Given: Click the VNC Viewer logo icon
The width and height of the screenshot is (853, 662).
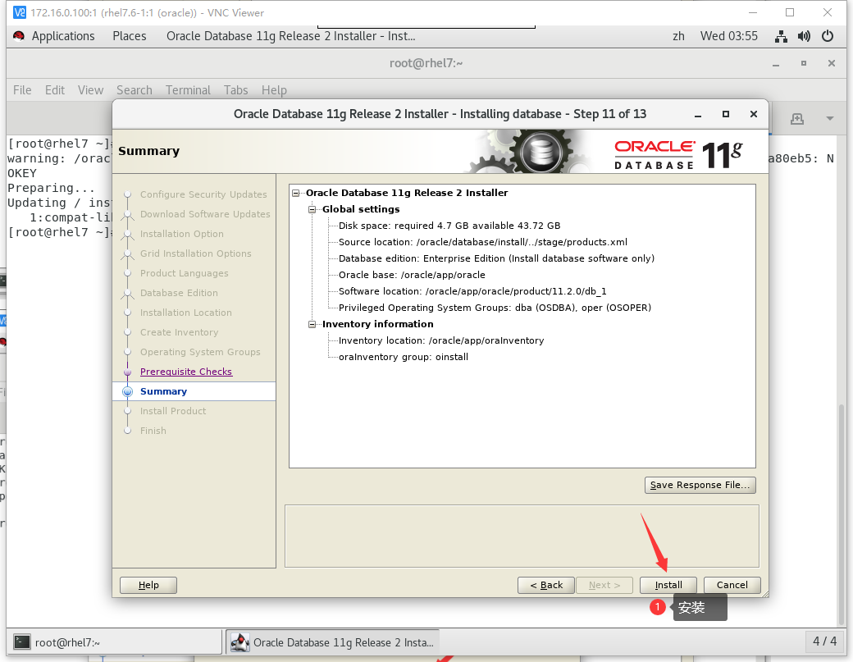Looking at the screenshot, I should pyautogui.click(x=19, y=12).
